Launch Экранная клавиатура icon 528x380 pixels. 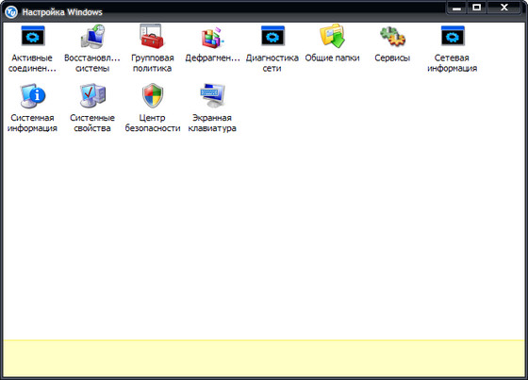(x=212, y=95)
